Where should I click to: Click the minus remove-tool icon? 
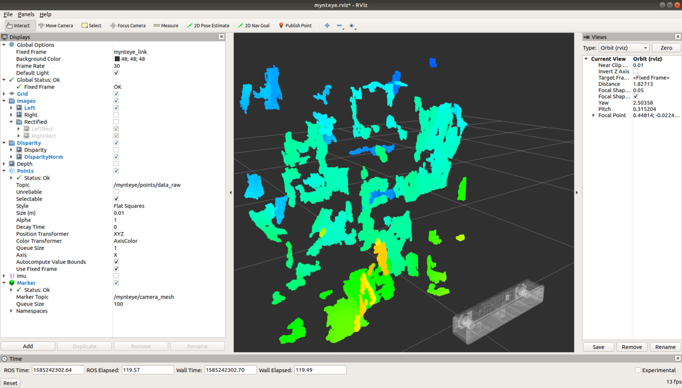coord(339,26)
